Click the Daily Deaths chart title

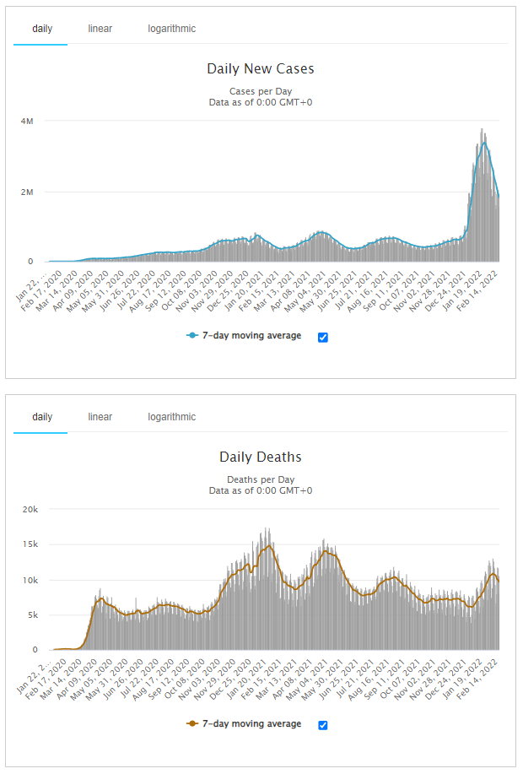(260, 457)
